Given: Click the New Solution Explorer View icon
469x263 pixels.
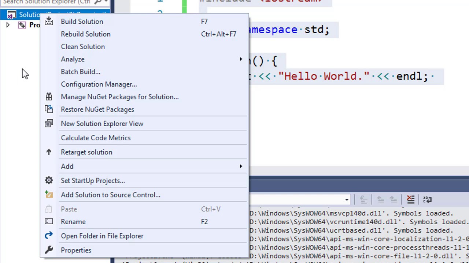Looking at the screenshot, I should pyautogui.click(x=49, y=123).
